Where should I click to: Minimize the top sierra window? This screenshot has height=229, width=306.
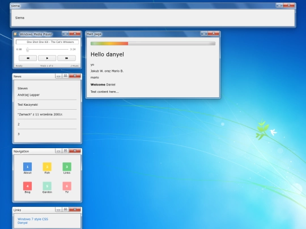click(279, 5)
